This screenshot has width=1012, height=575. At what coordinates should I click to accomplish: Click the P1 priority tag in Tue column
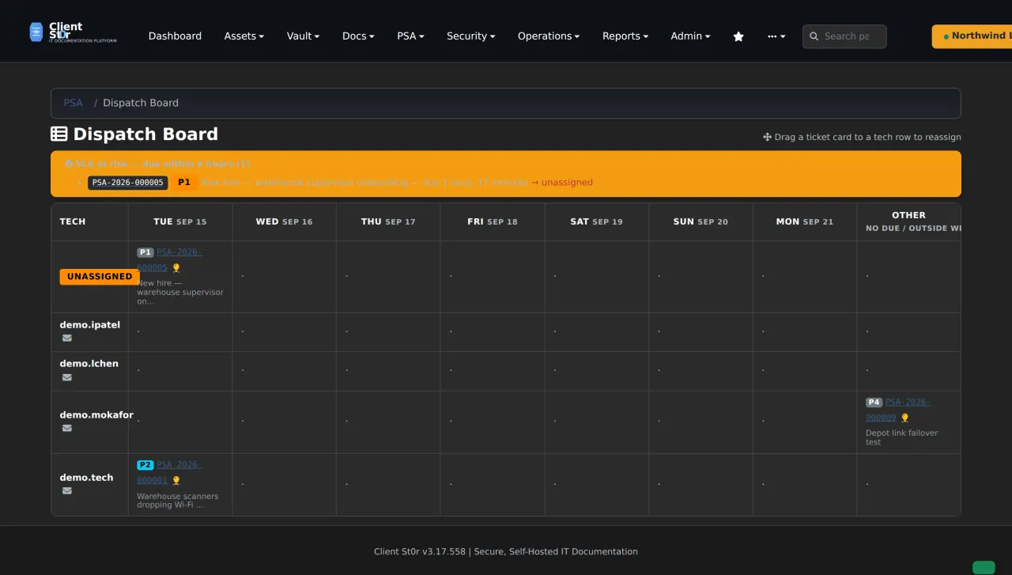145,252
